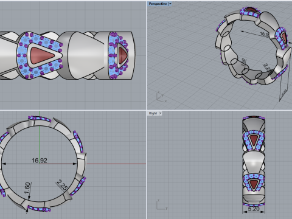Select the 5.20 width dimension in Right view
Viewport: 292px width, 219px height.
tap(254, 209)
